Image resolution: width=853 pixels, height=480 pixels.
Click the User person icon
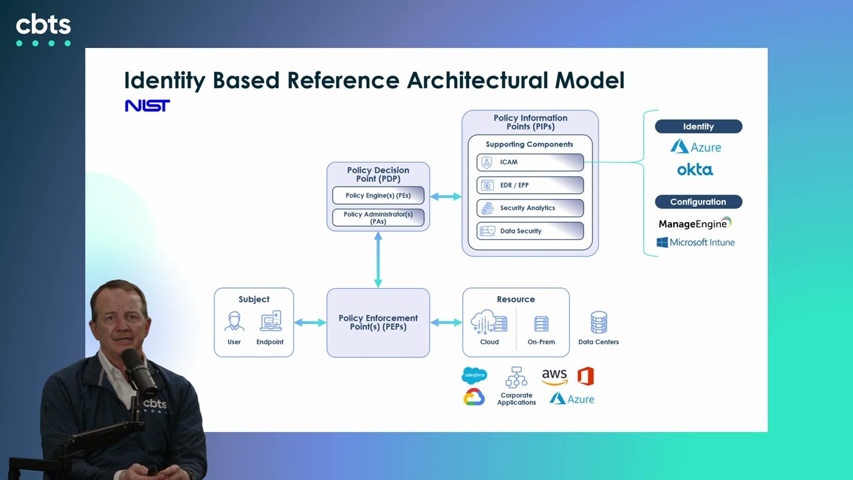[234, 321]
